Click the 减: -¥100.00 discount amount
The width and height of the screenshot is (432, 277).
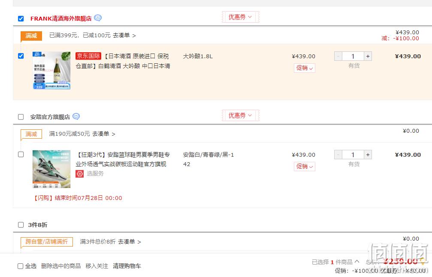click(400, 39)
